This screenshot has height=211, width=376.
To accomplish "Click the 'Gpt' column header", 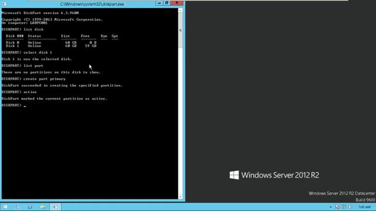I will 115,36.
